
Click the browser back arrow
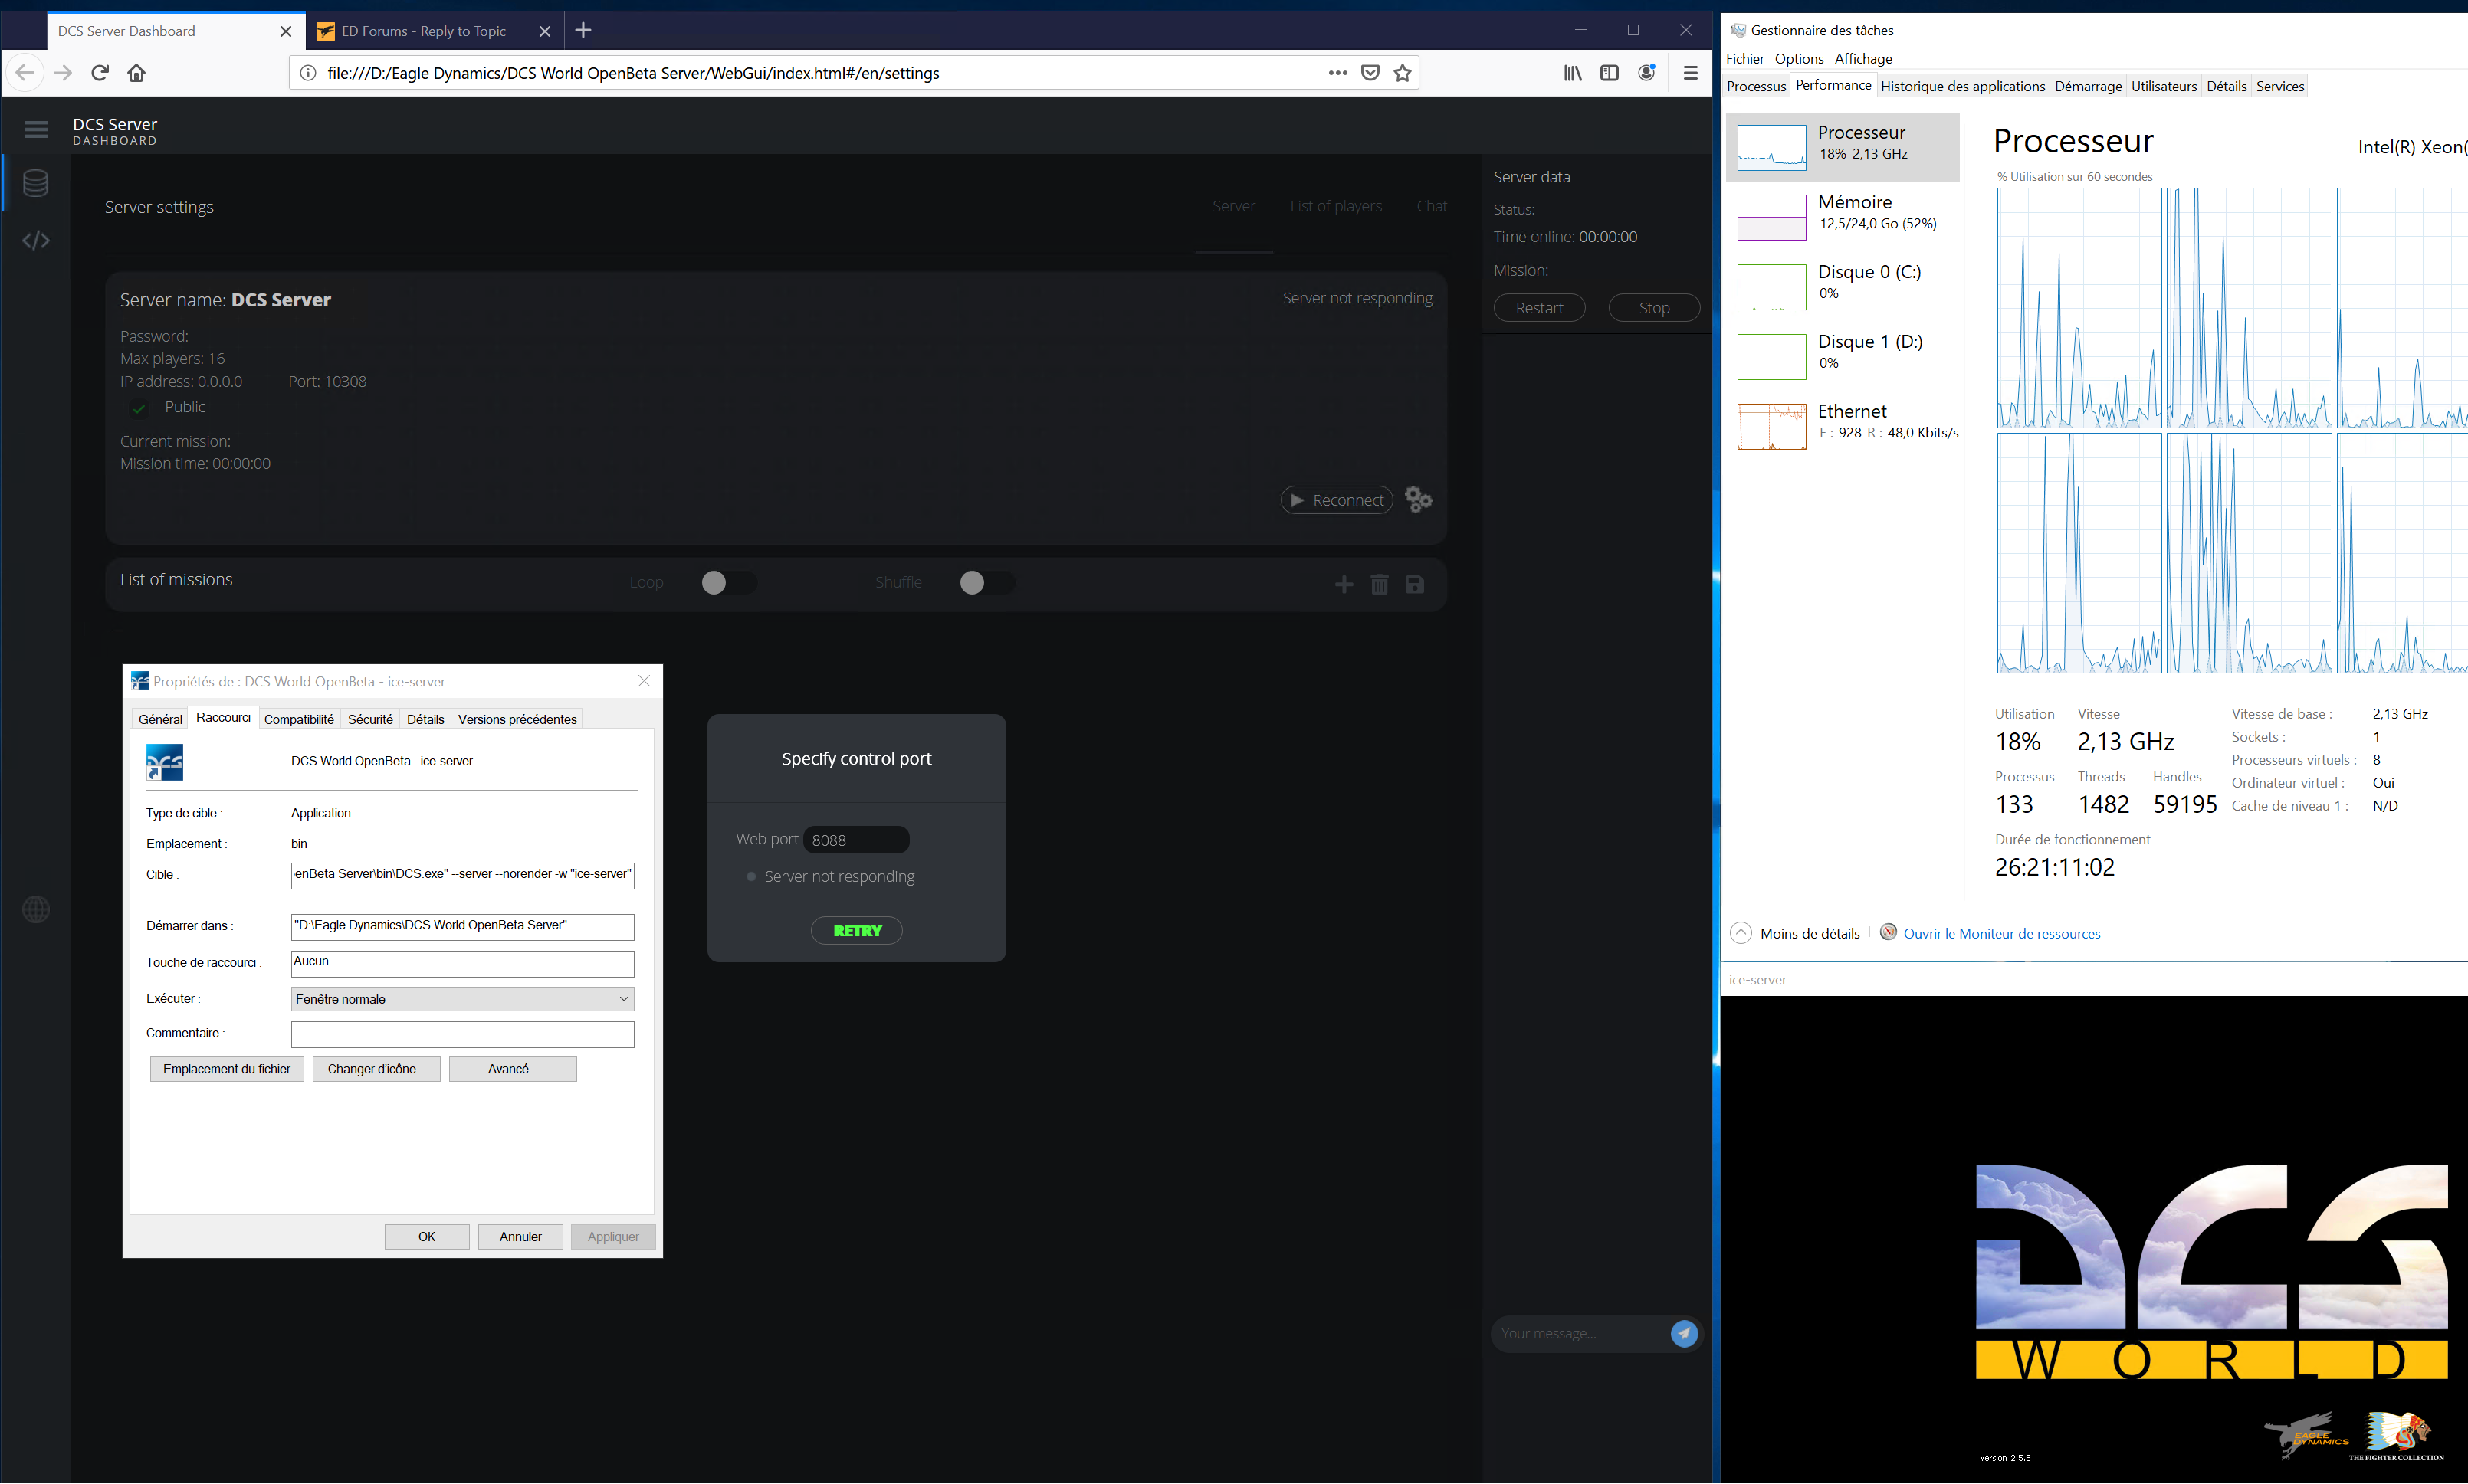coord(25,73)
